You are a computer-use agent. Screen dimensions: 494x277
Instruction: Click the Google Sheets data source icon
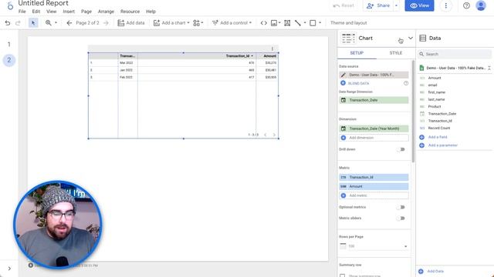pyautogui.click(x=421, y=68)
